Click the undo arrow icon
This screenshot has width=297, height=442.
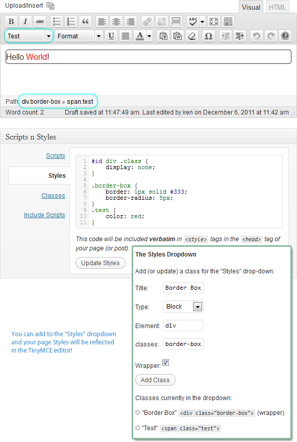[x=256, y=36]
